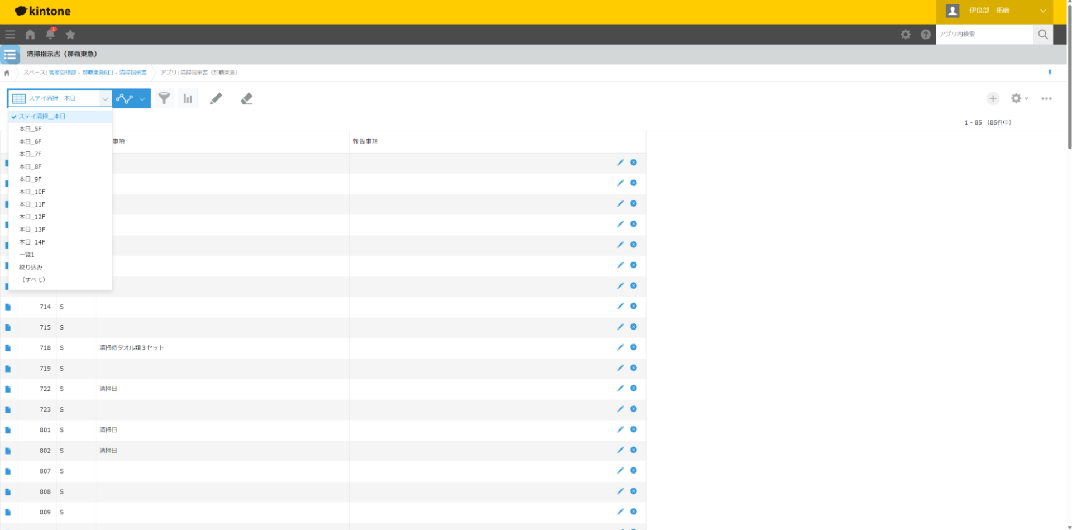Select the 本日_10F view option

coord(32,192)
